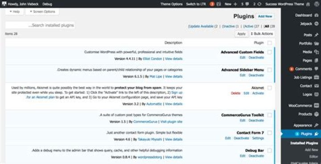
Task: Activate the Akismet plugin
Action: click(258, 93)
